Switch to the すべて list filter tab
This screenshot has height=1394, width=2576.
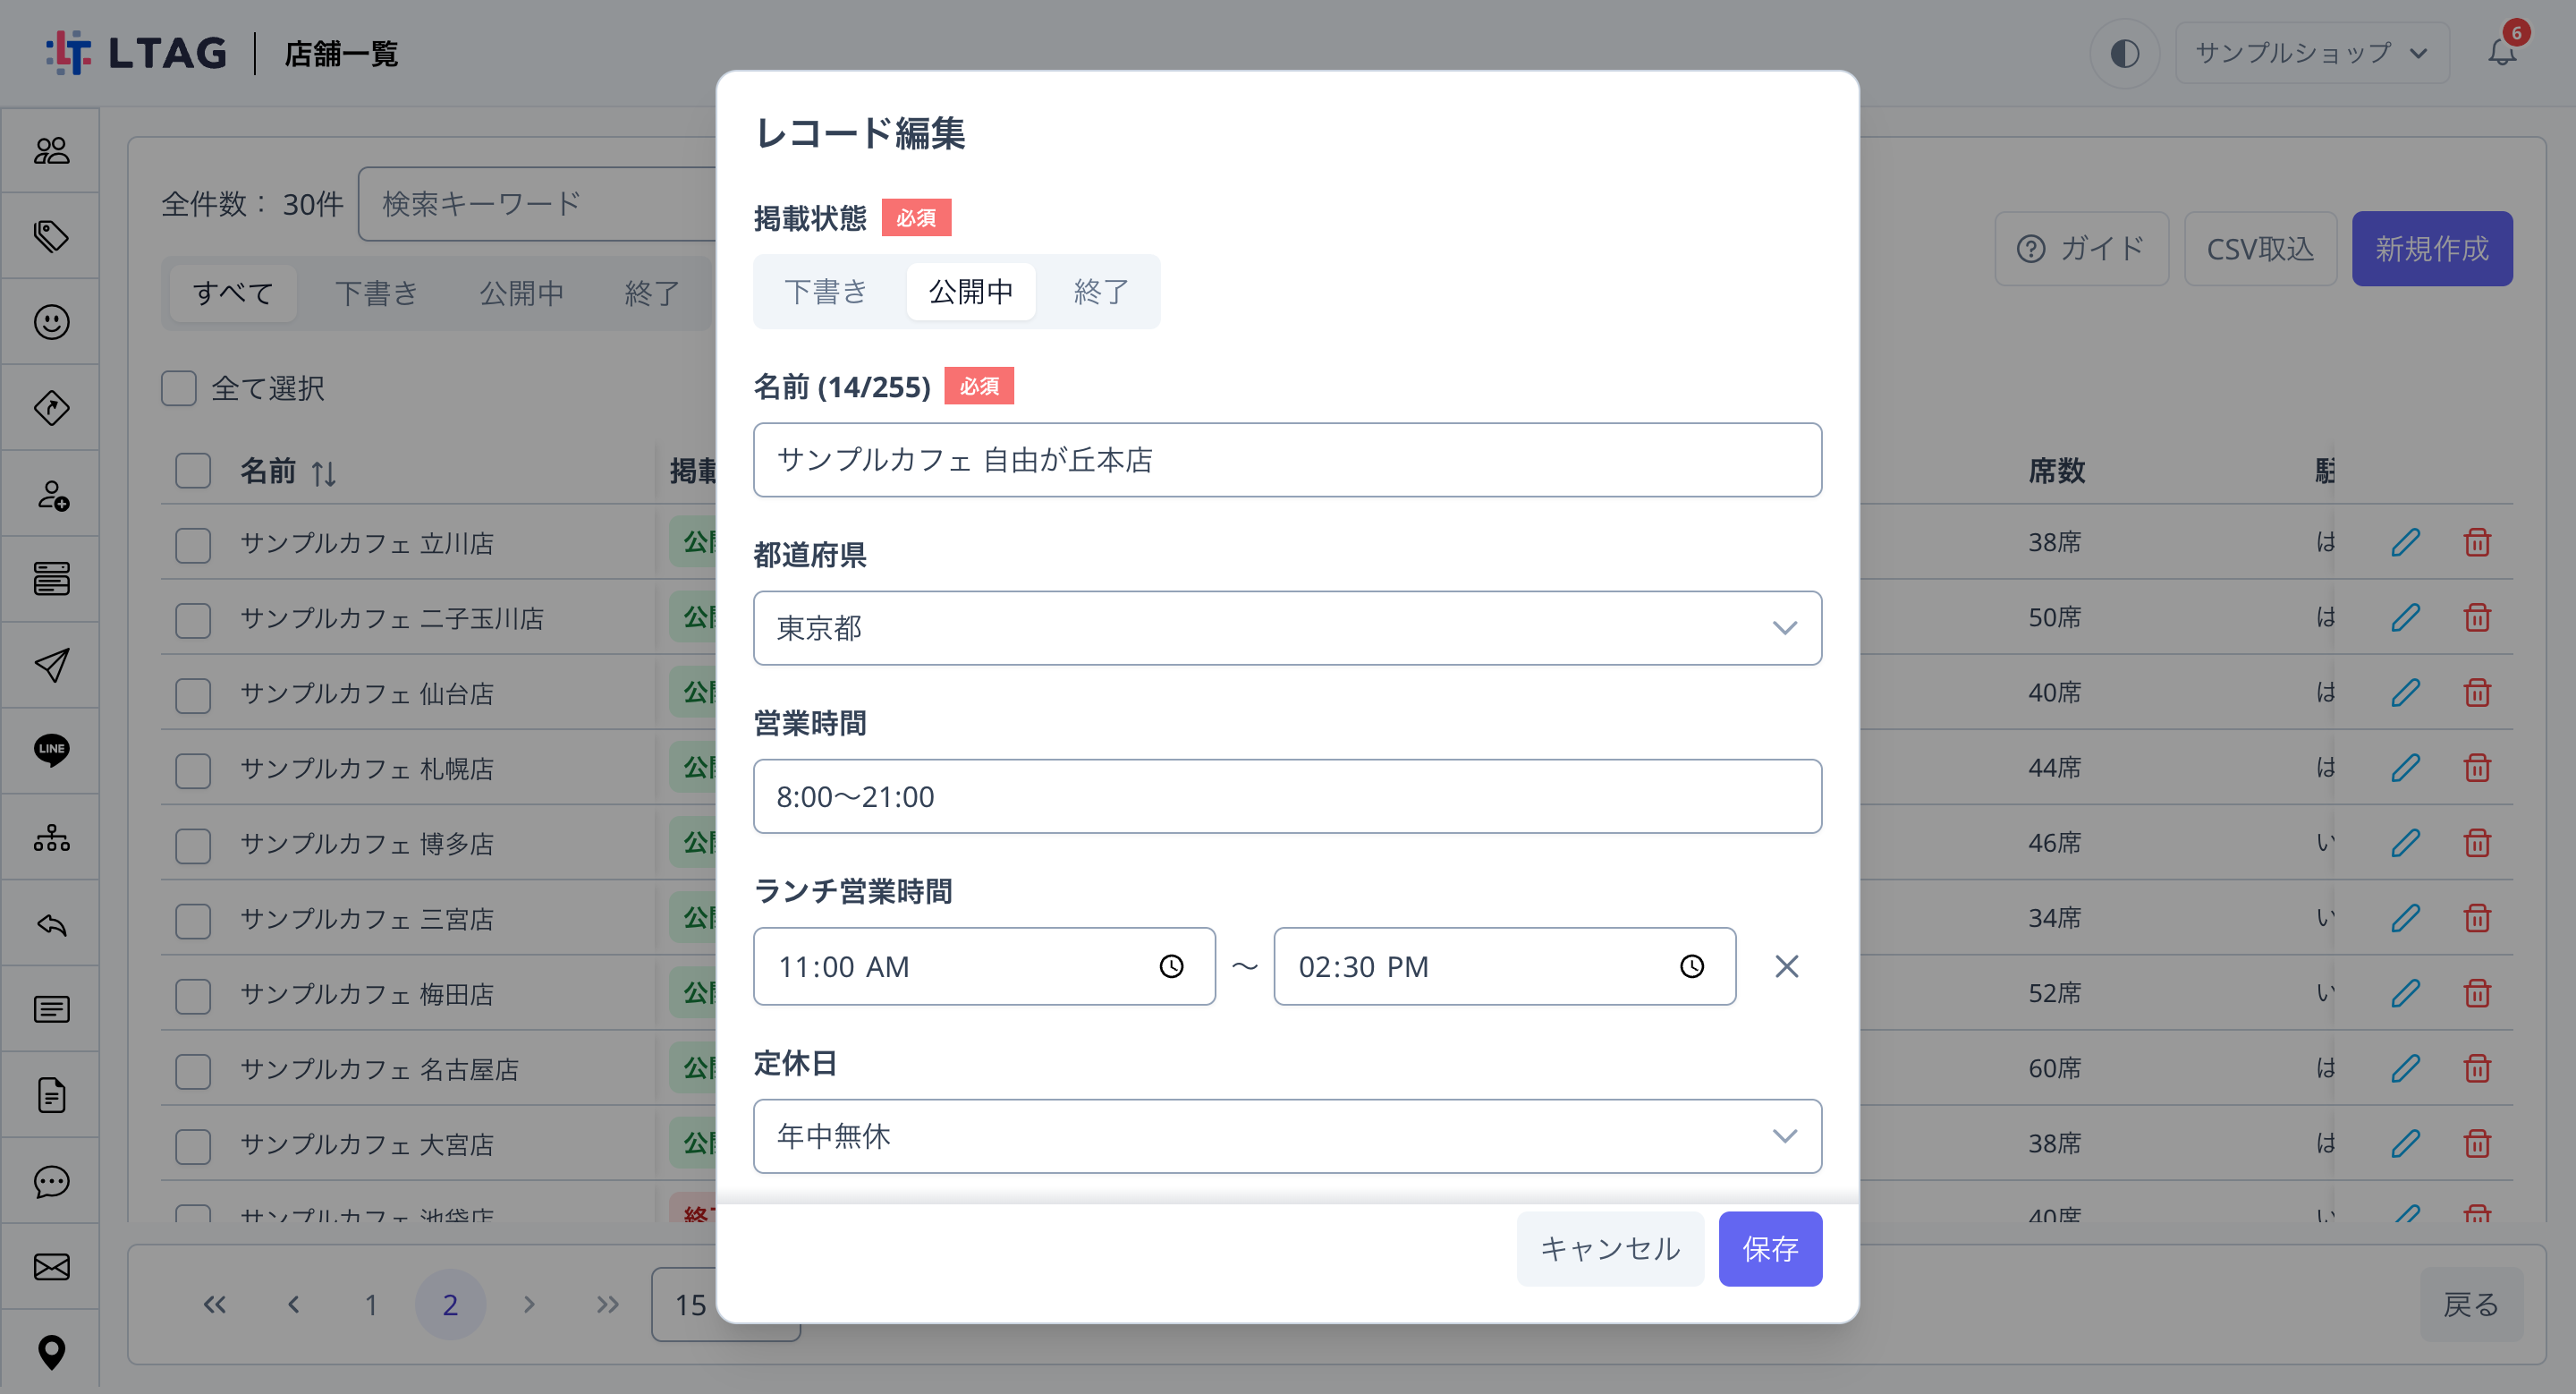coord(233,293)
